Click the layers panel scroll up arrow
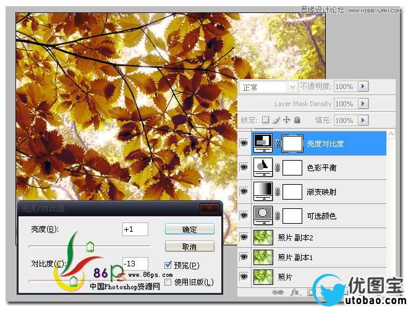The width and height of the screenshot is (408, 309). 391,134
